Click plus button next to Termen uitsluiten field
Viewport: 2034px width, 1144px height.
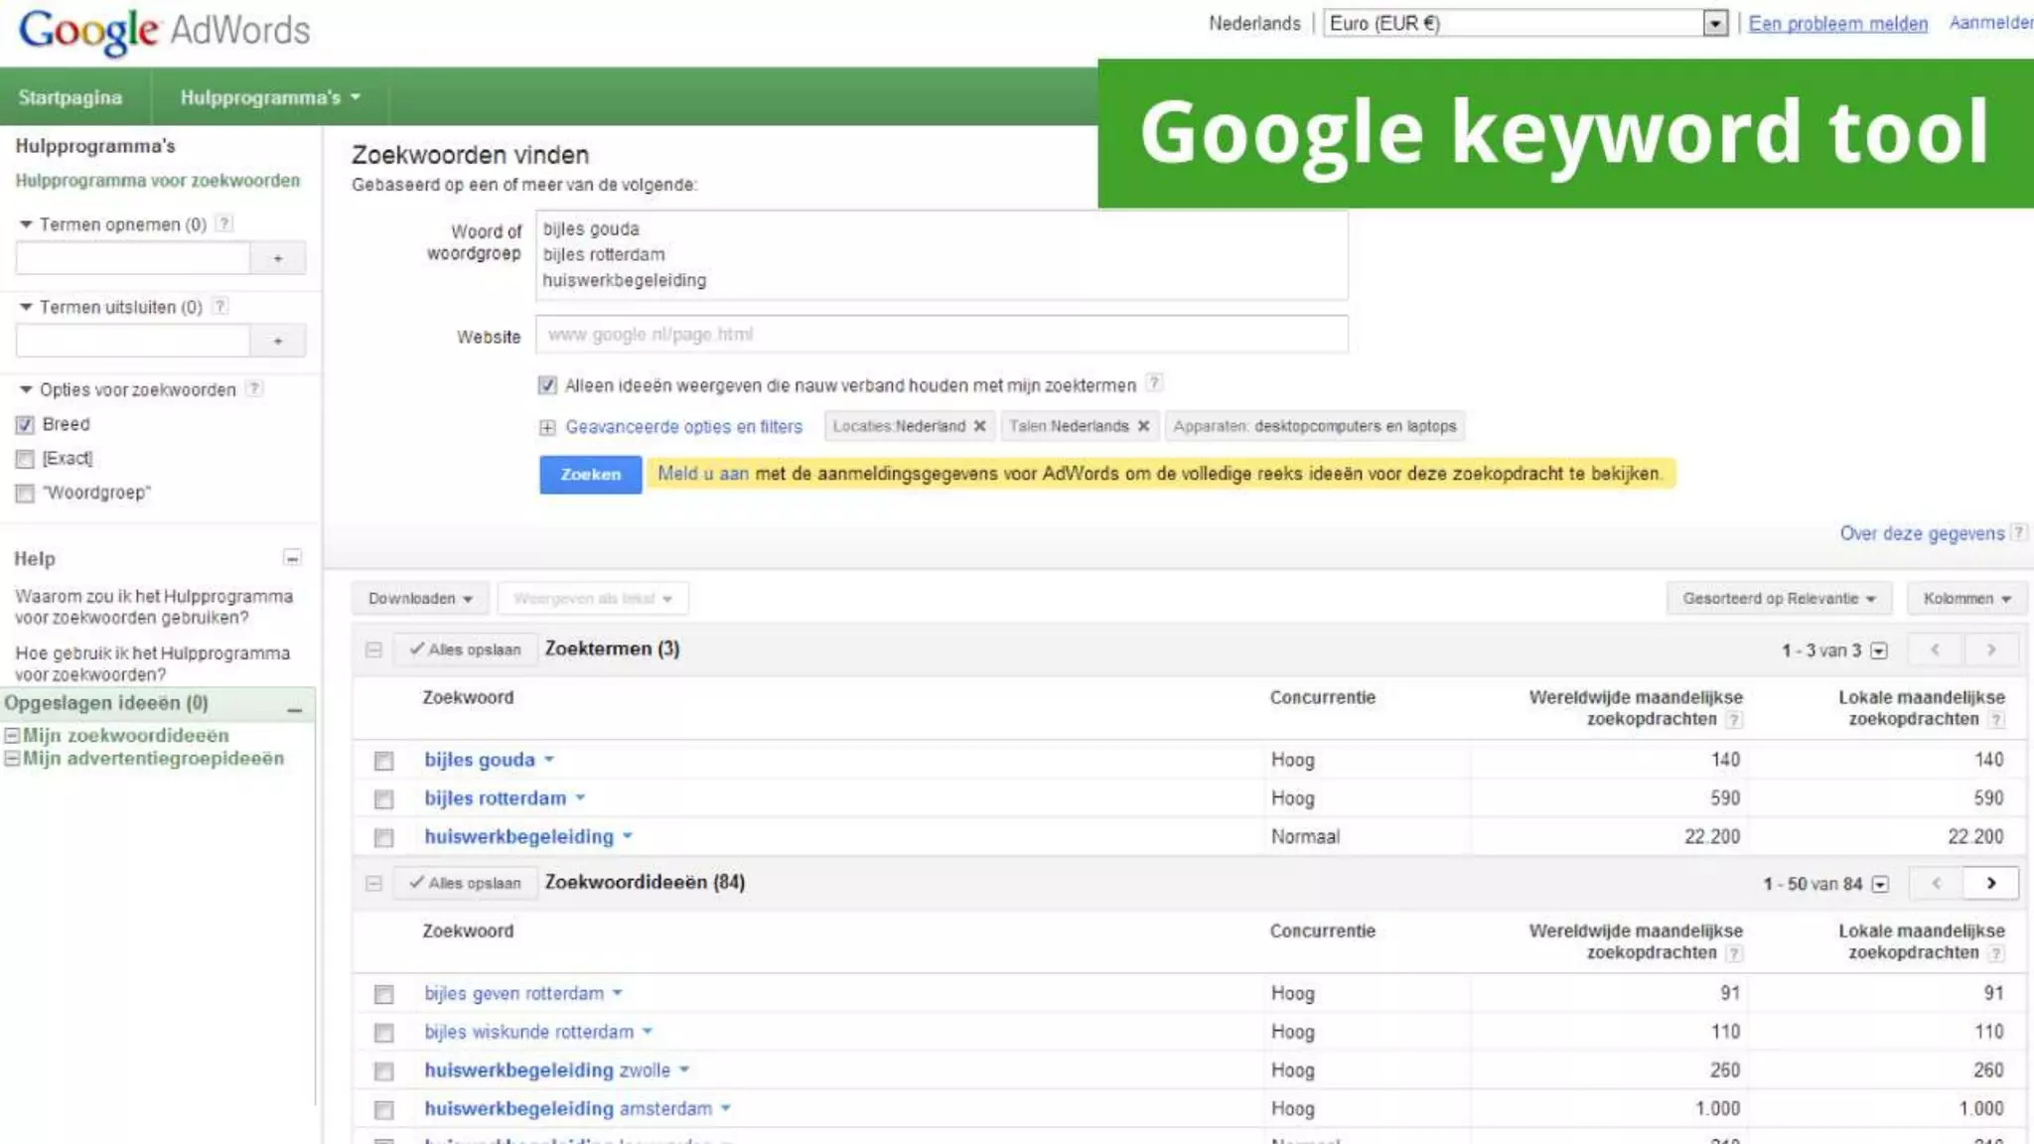point(278,341)
